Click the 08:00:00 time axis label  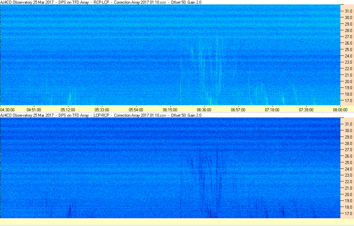340,110
